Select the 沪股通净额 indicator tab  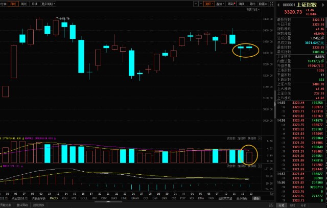39,198
